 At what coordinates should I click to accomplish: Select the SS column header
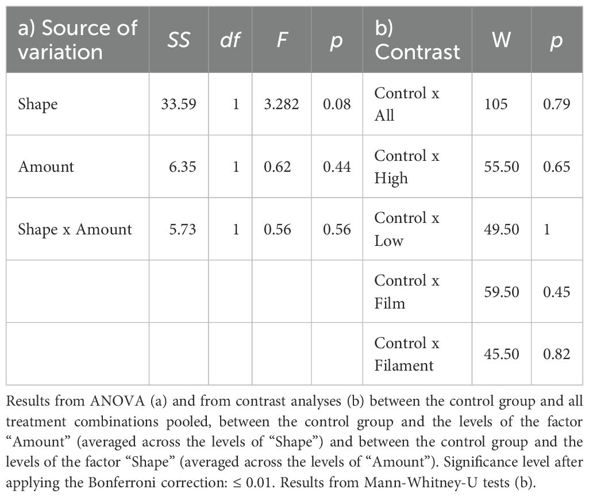179,40
